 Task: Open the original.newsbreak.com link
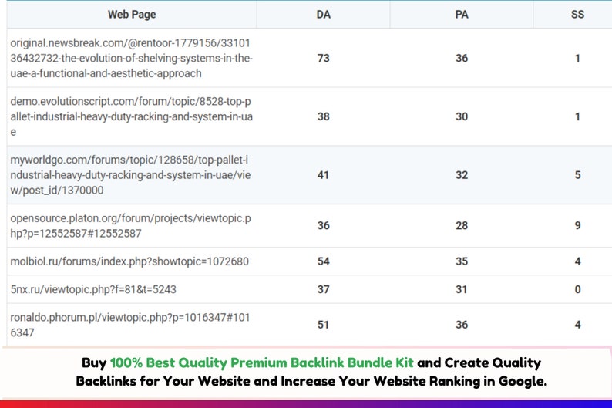click(x=131, y=59)
